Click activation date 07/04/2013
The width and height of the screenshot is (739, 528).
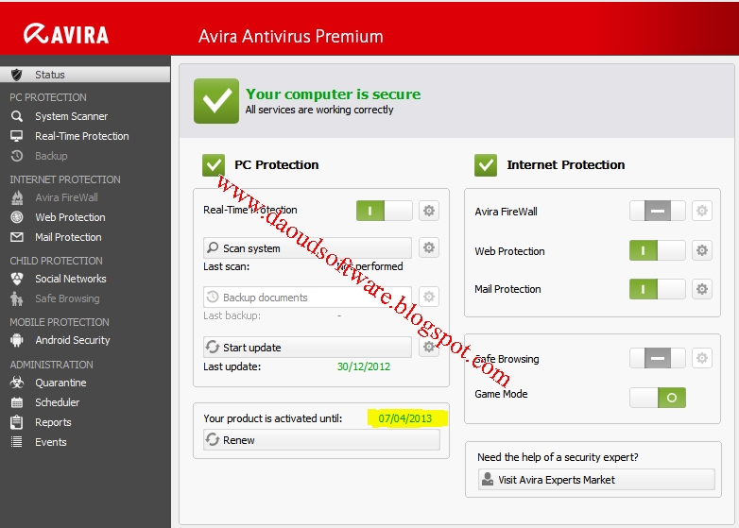(404, 418)
